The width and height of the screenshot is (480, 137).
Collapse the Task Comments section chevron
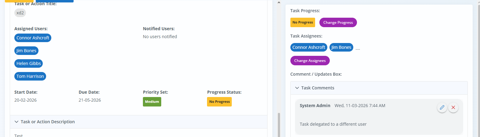point(297,88)
